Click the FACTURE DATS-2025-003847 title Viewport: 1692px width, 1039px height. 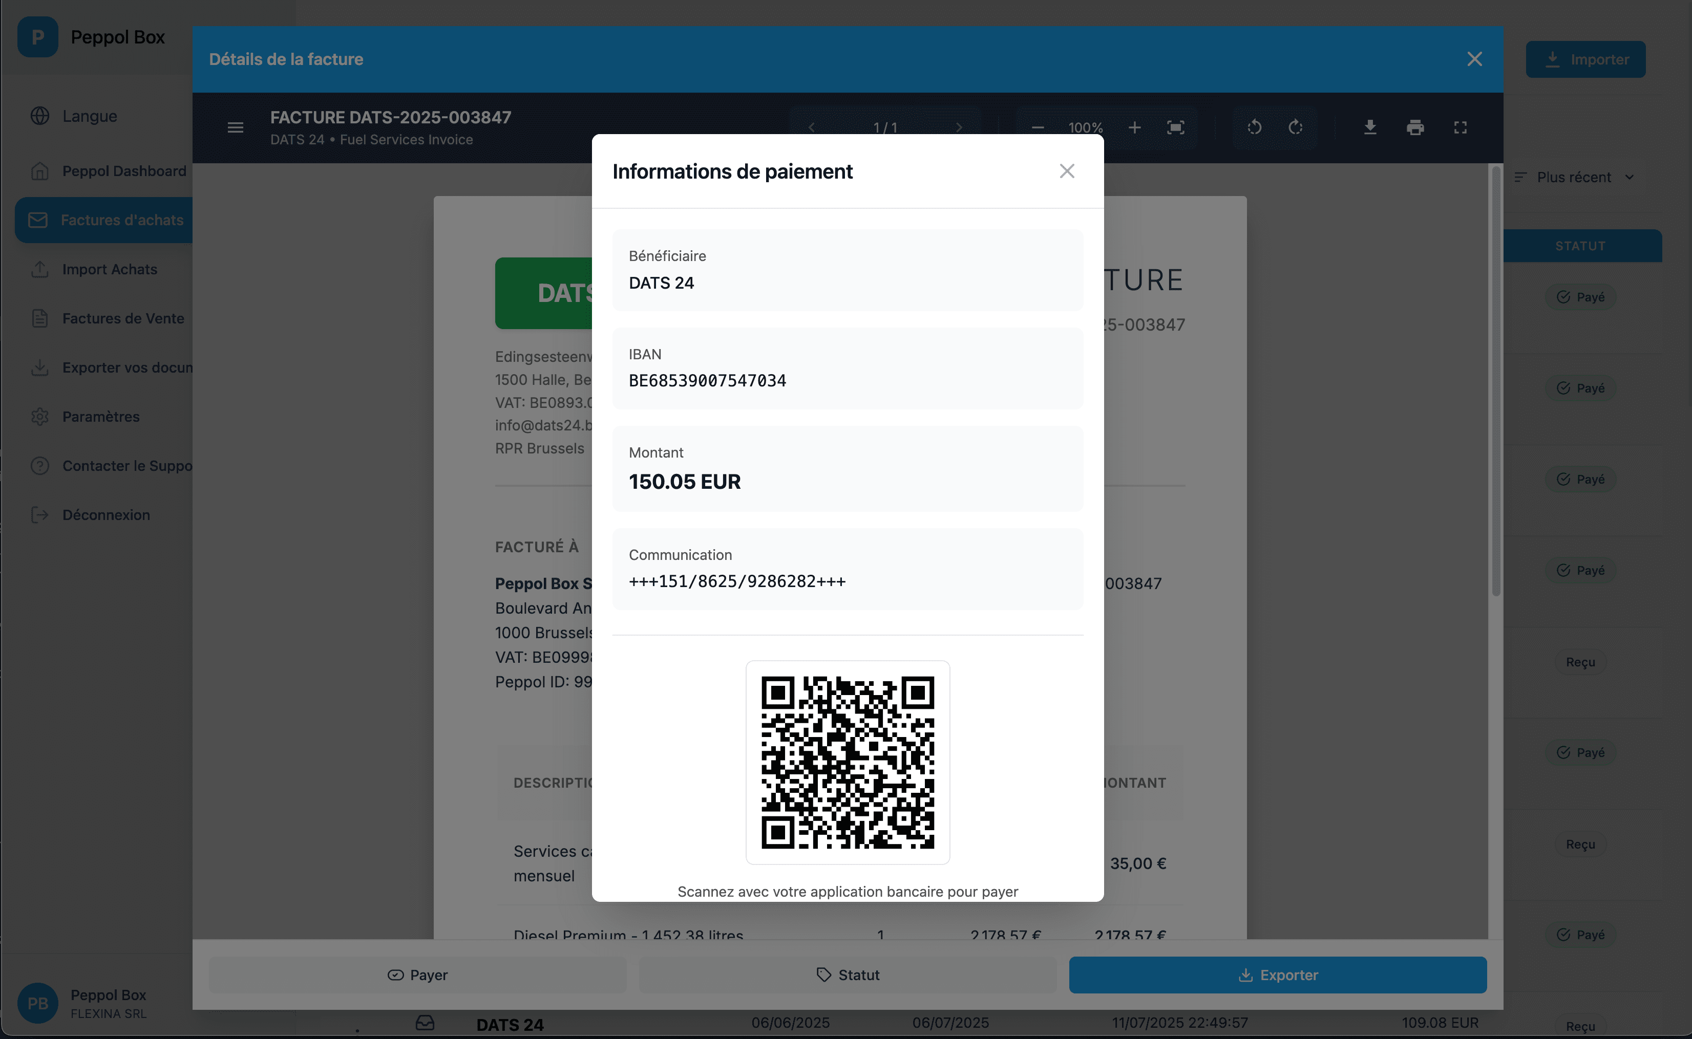click(391, 118)
